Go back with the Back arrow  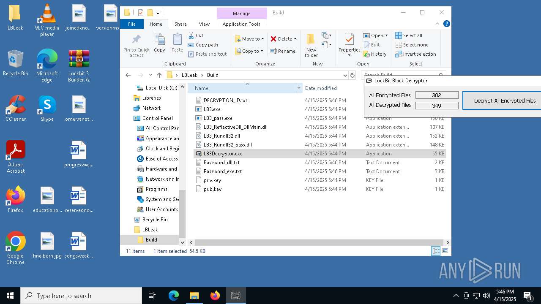tap(128, 75)
